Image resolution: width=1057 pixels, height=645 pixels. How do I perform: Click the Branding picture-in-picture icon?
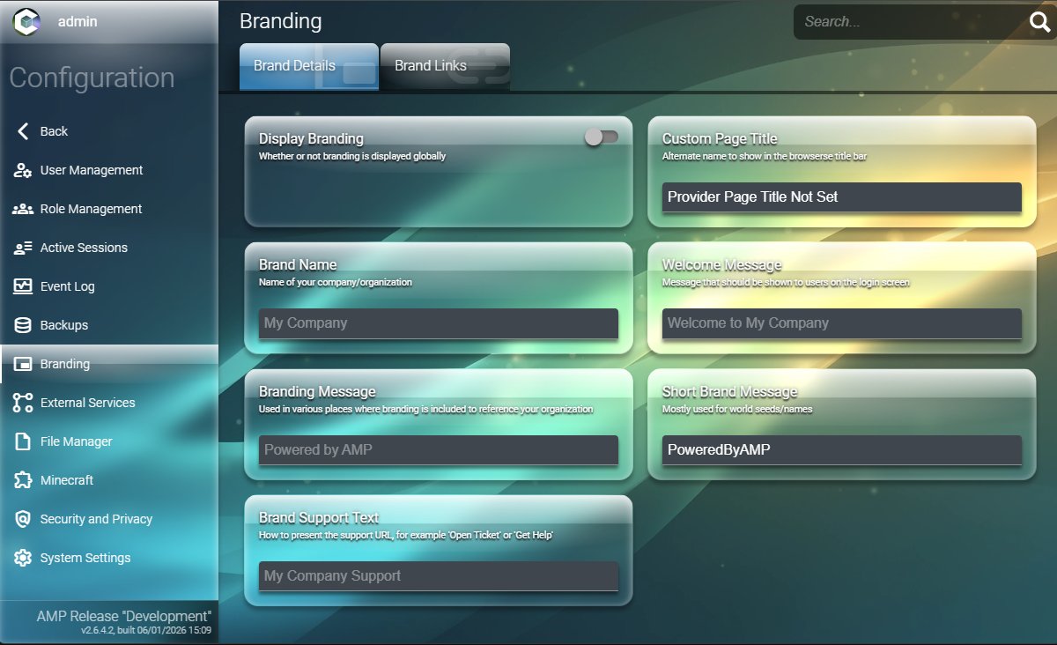(23, 364)
